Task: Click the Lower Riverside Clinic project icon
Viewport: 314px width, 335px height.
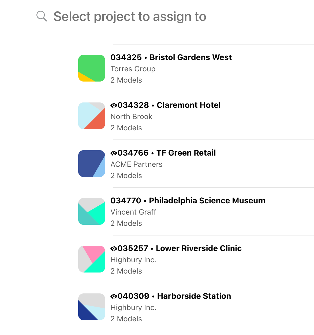Action: [x=92, y=259]
